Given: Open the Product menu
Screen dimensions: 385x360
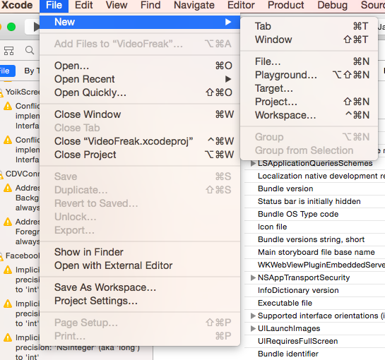Looking at the screenshot, I should tap(286, 6).
